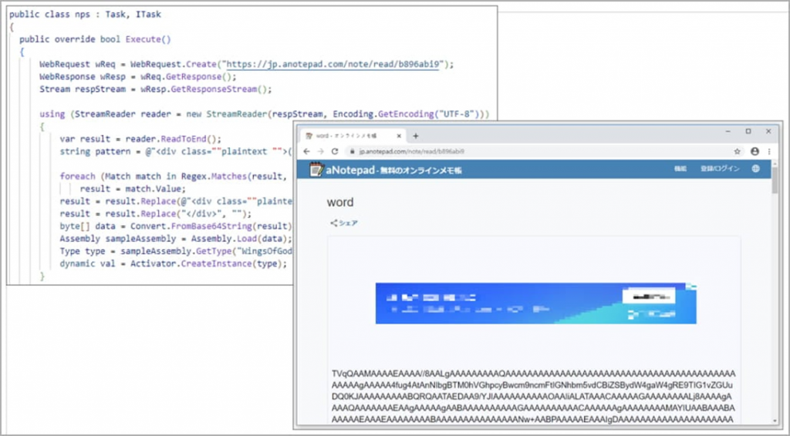Click the aNotepad notepad logo icon
Viewport: 790px width, 436px height.
tap(315, 169)
